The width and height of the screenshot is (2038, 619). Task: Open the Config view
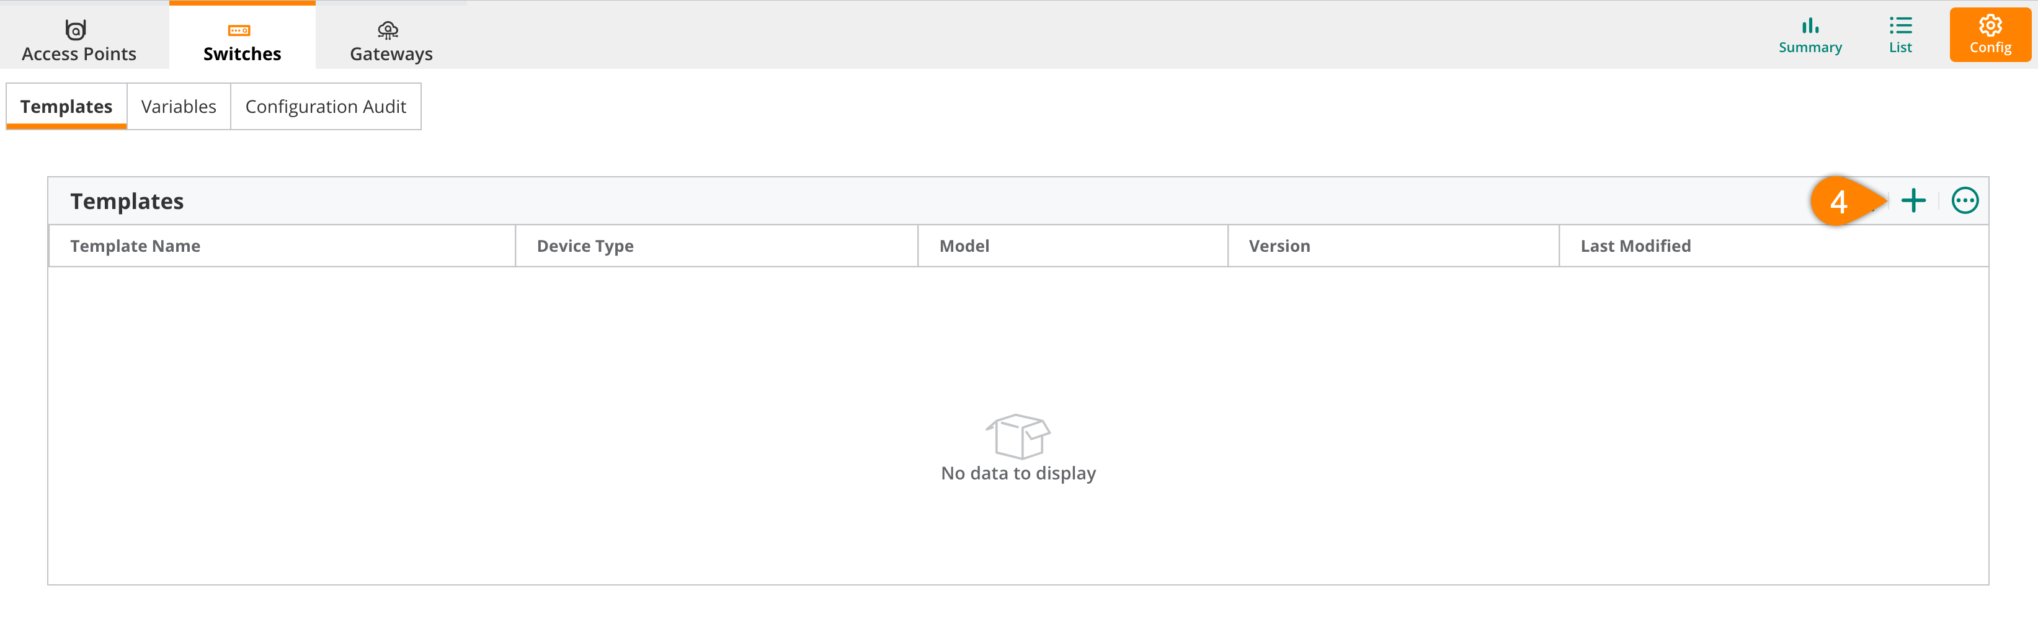(1990, 35)
